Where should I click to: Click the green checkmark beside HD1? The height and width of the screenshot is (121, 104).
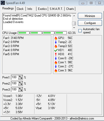click(56, 50)
